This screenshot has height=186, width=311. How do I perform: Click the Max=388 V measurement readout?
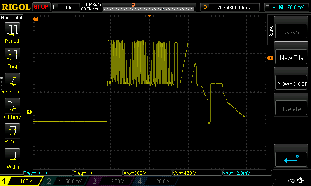135,173
